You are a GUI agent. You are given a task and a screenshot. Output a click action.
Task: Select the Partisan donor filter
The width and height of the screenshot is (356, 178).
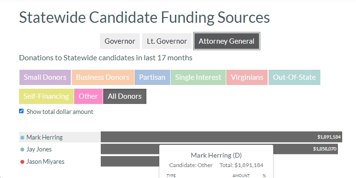pyautogui.click(x=153, y=77)
